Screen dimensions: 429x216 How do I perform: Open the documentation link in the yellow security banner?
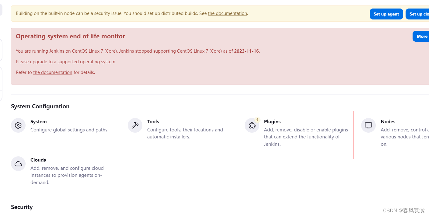click(227, 13)
